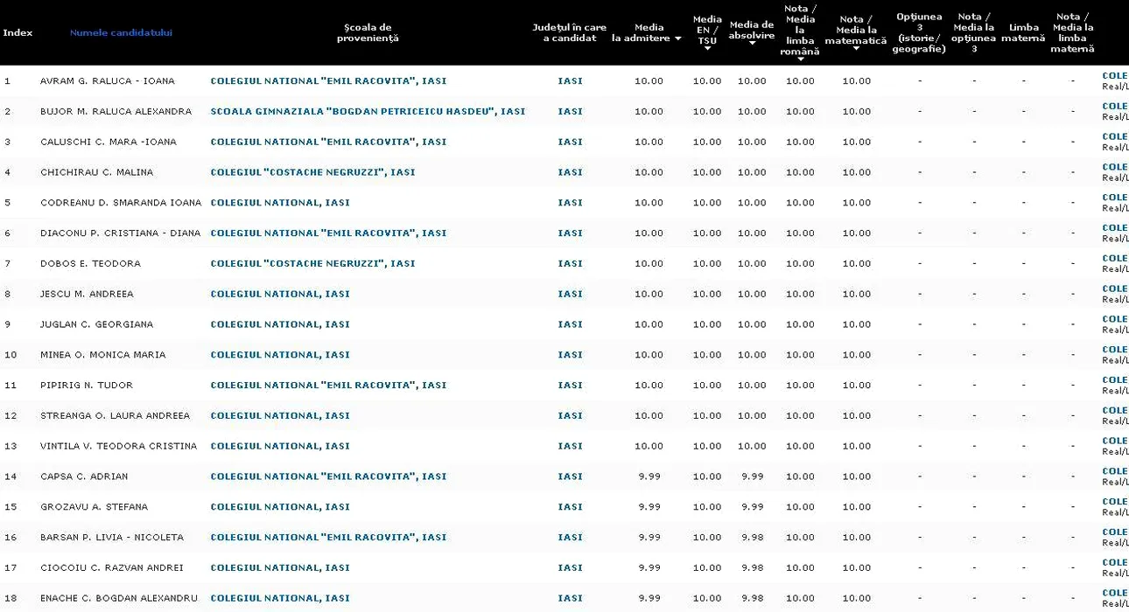
Task: Open school link for PIPIRIG N. TUDOR
Action: [x=328, y=386]
